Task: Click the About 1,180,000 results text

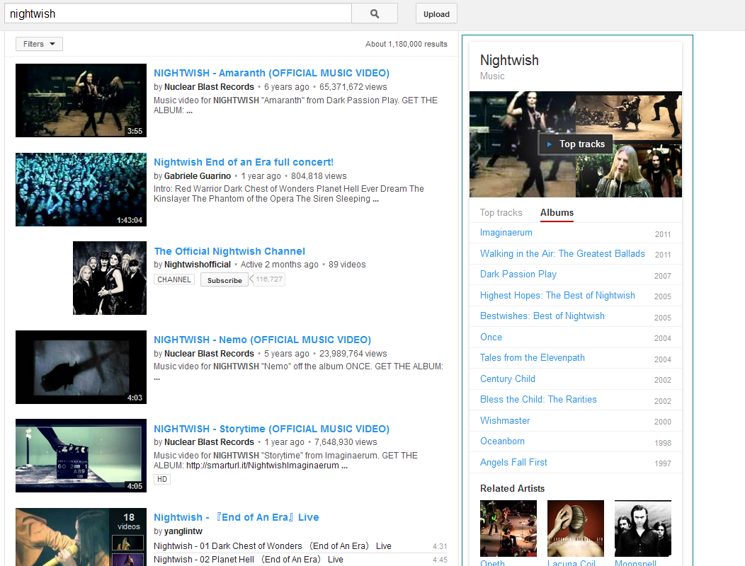Action: click(406, 44)
